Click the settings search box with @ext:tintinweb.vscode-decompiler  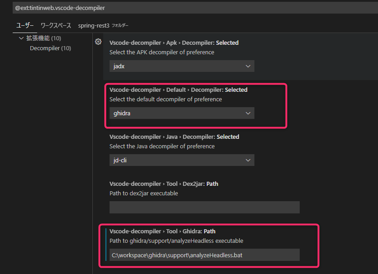coord(195,8)
